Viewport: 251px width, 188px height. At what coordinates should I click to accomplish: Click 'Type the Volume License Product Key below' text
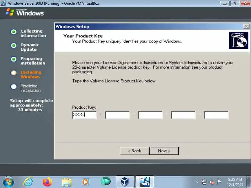114,81
